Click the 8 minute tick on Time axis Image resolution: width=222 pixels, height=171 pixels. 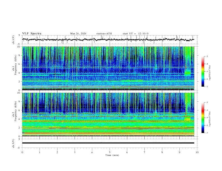pyautogui.click(x=162, y=152)
